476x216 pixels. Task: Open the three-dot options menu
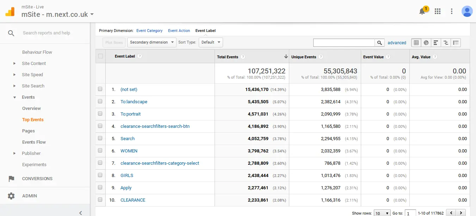pyautogui.click(x=452, y=11)
